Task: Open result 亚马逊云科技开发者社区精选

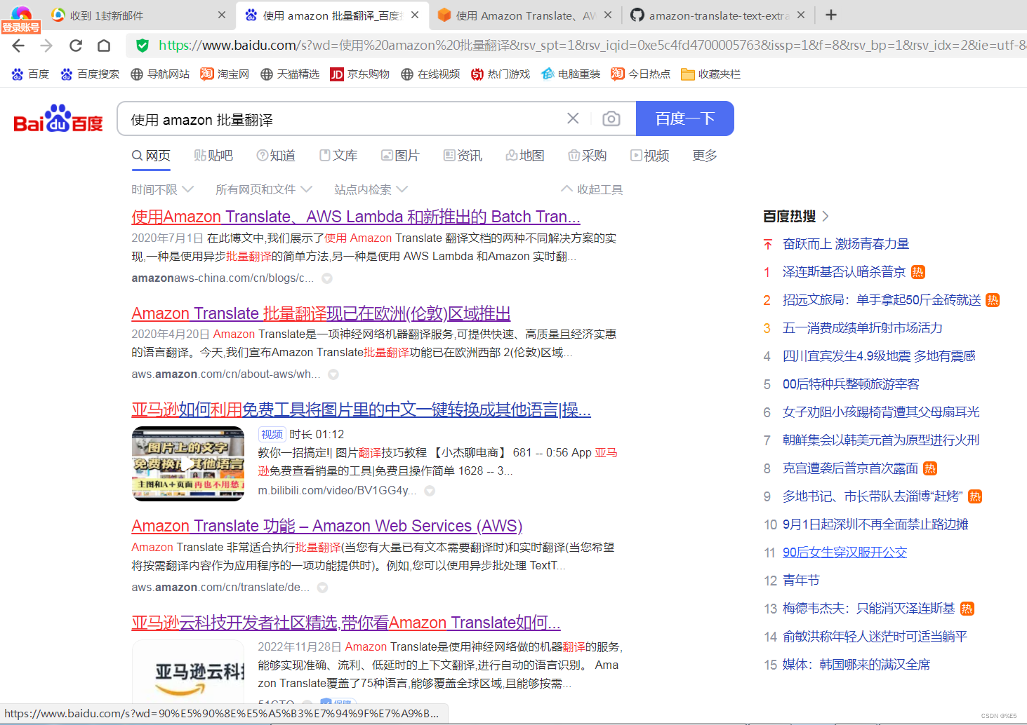Action: 346,623
